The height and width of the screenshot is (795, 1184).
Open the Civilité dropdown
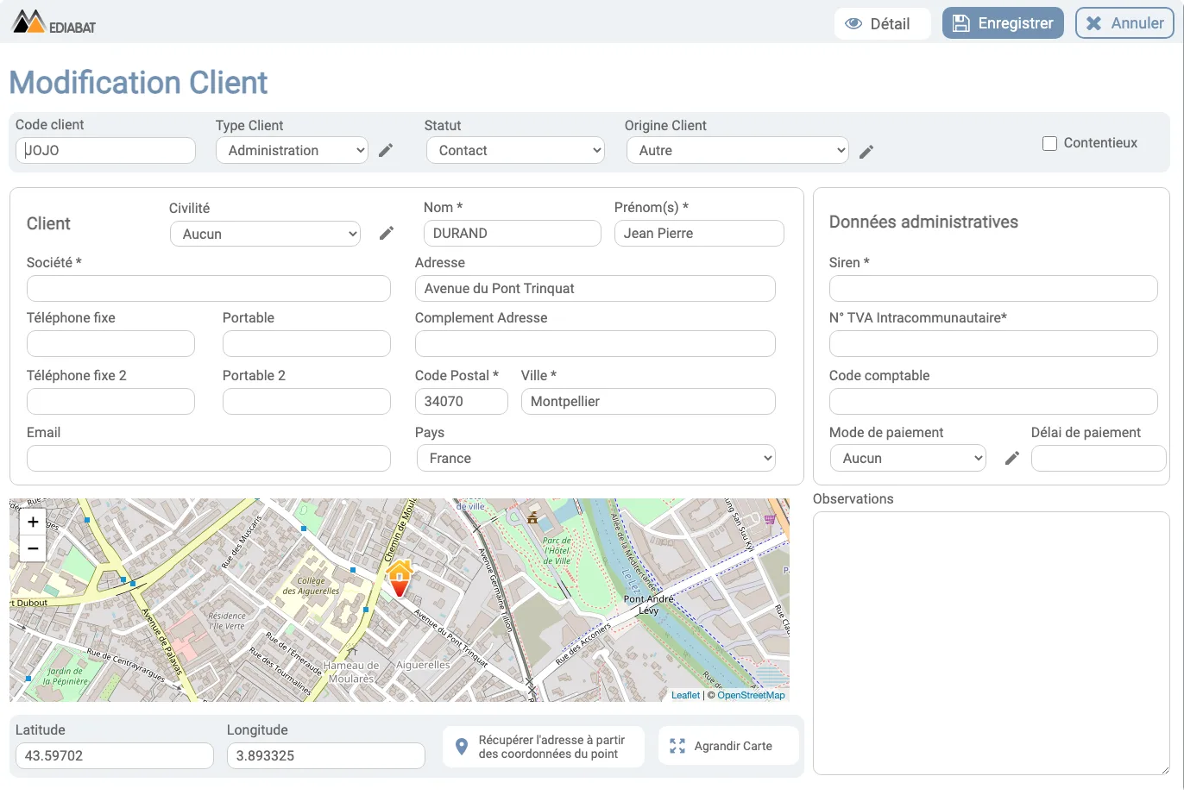(x=266, y=234)
